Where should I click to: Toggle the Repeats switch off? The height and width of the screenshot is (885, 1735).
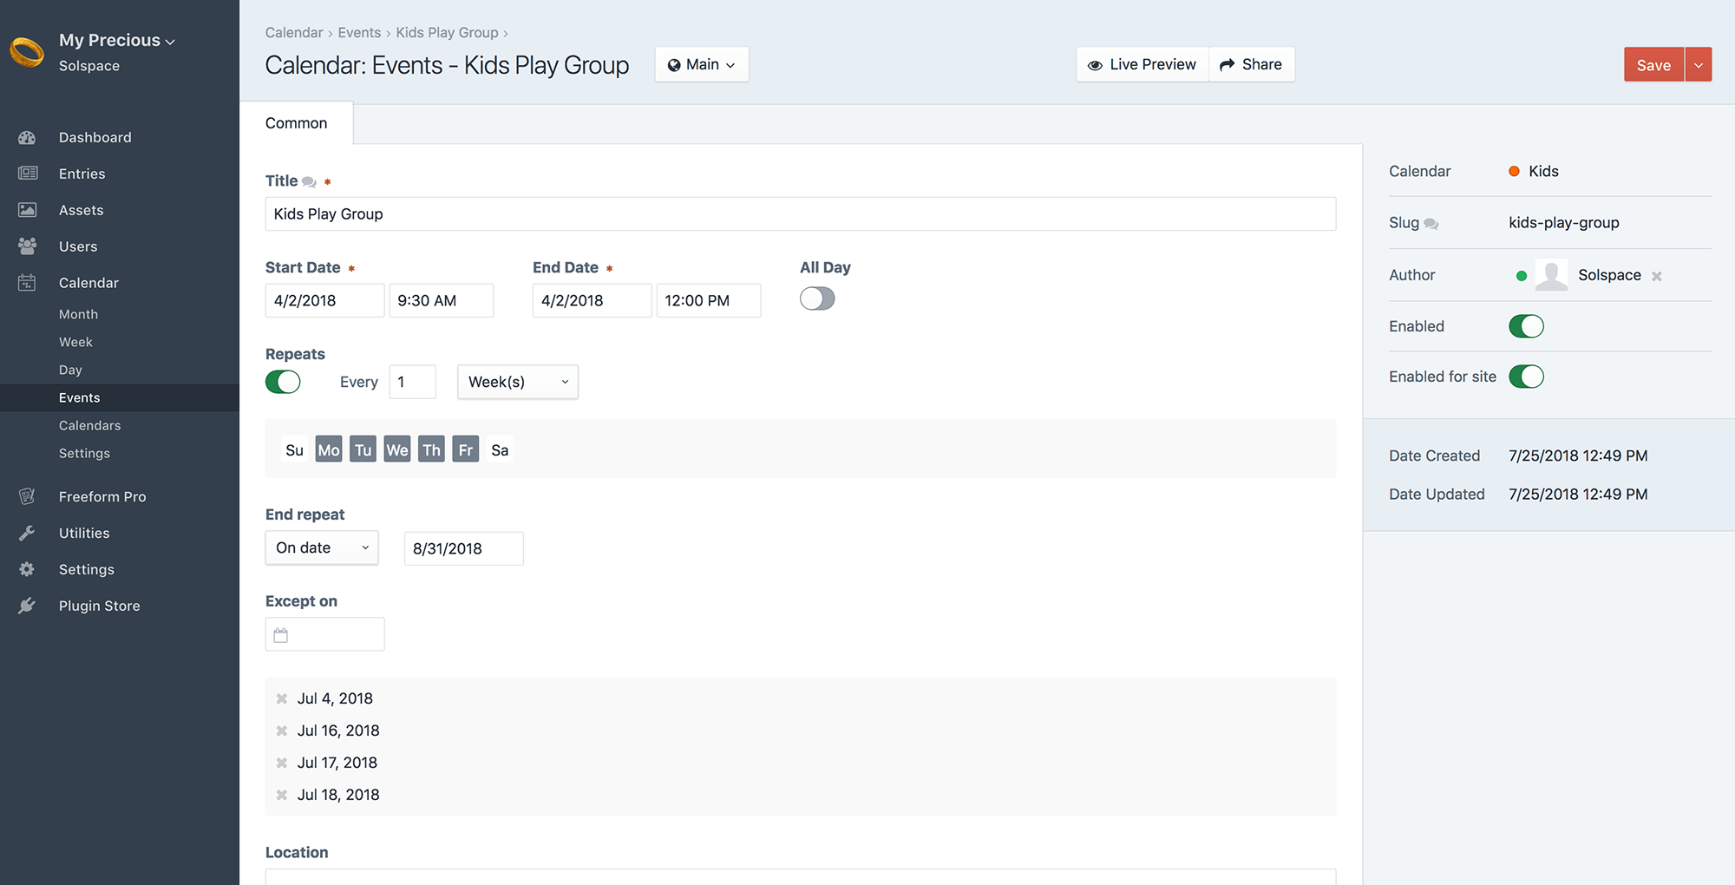[x=283, y=382]
